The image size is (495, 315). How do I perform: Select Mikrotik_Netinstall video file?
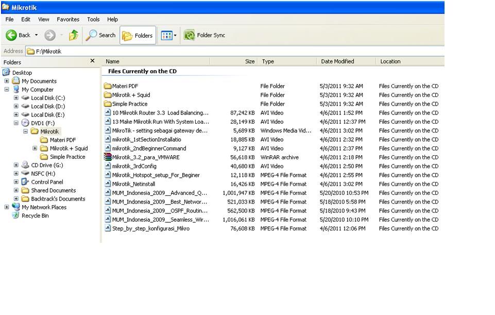(133, 184)
